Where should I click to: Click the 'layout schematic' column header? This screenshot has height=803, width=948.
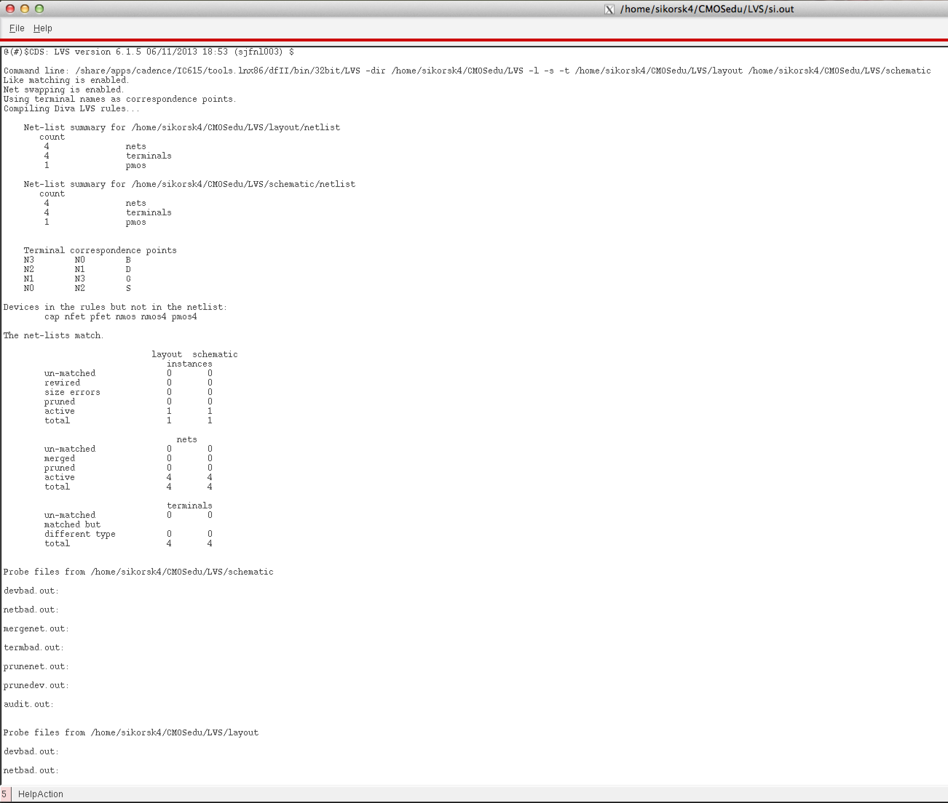[195, 355]
